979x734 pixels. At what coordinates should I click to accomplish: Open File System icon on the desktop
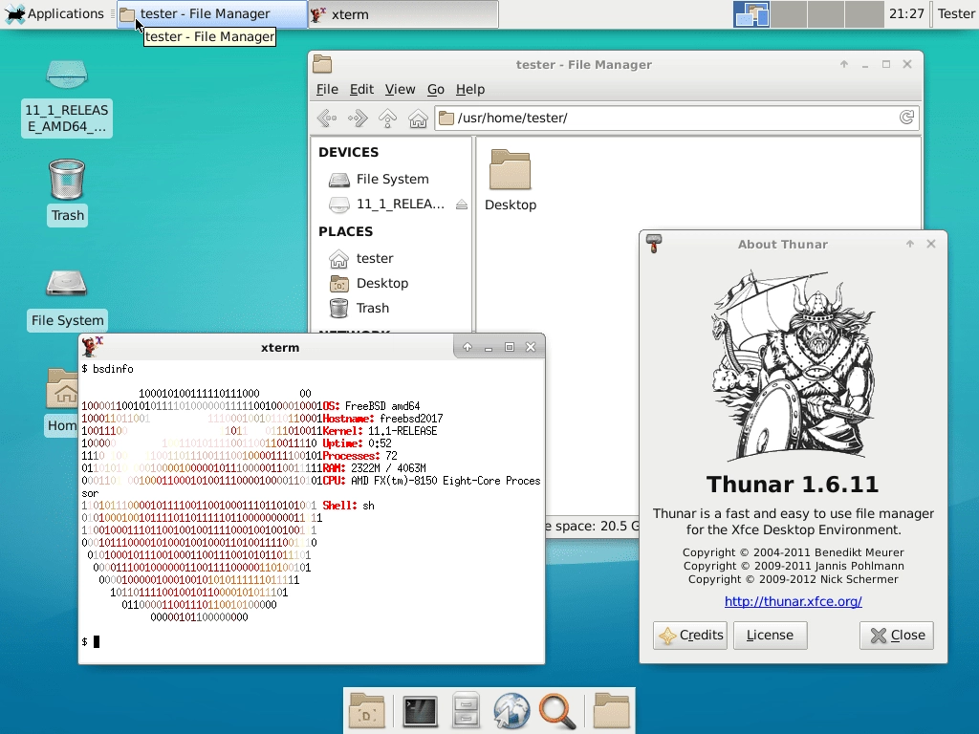click(67, 299)
